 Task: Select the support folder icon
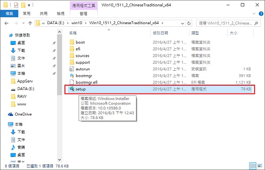click(72, 62)
